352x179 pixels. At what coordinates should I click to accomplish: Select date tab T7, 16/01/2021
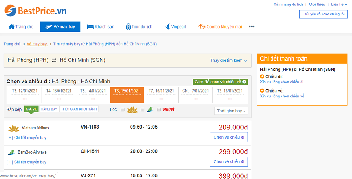[x=161, y=95]
